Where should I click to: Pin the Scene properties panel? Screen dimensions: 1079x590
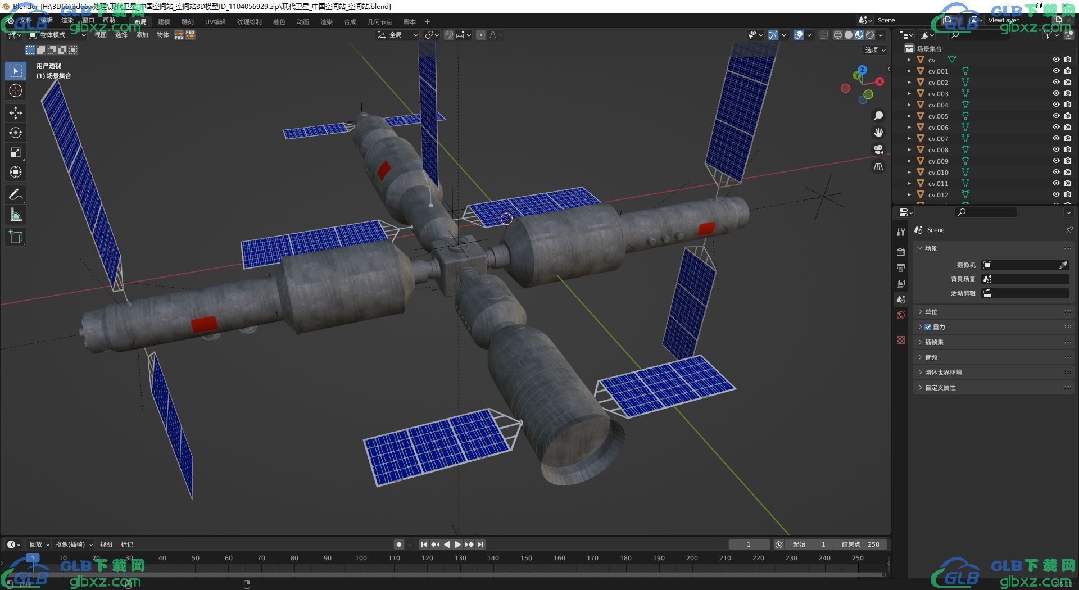[1068, 230]
